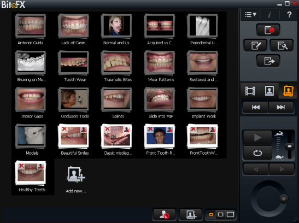Image resolution: width=299 pixels, height=223 pixels.
Task: Toggle the loop playback button
Action: coord(257,152)
